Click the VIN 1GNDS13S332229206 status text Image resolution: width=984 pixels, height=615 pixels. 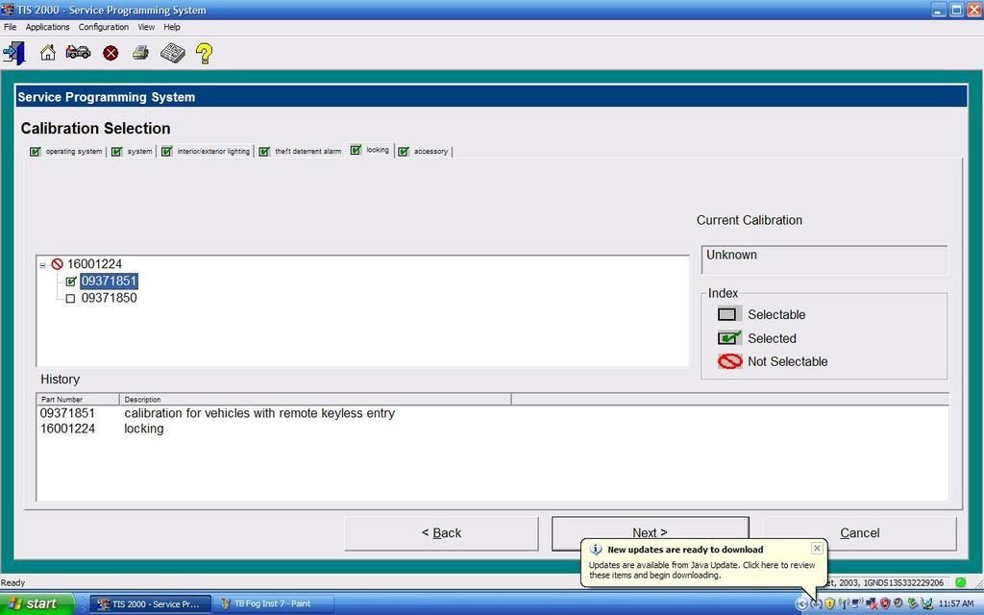click(903, 583)
